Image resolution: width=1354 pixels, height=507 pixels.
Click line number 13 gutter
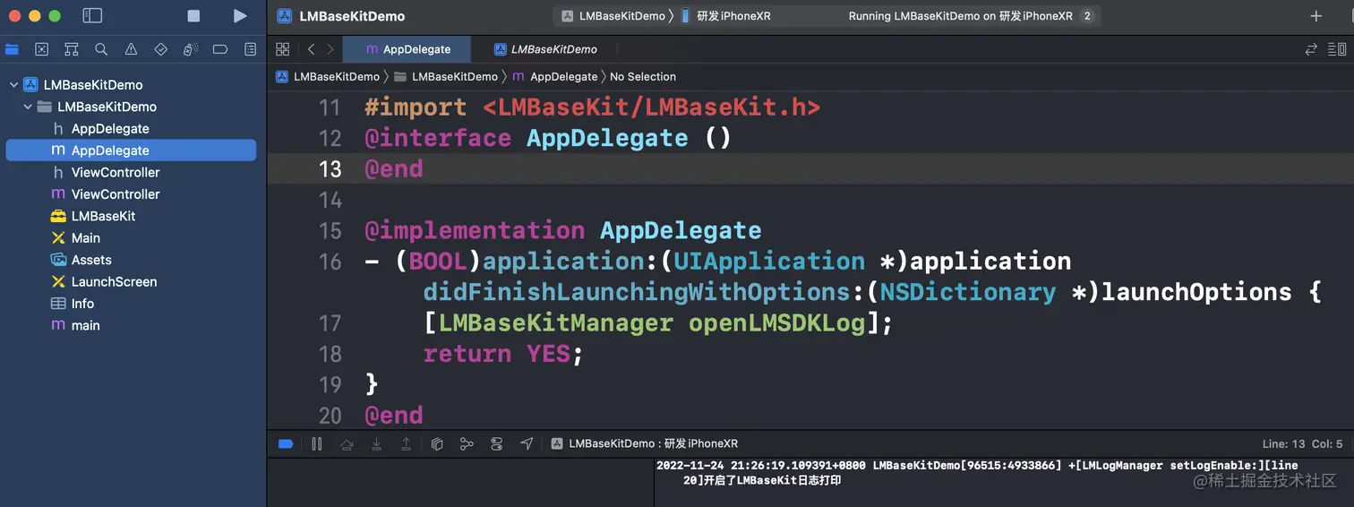click(330, 168)
